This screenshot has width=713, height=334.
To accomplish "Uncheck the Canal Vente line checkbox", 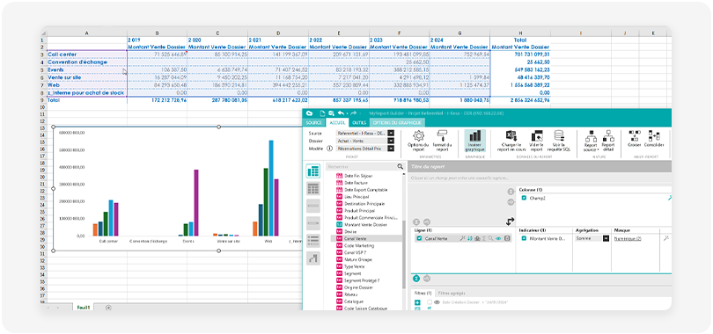I will [x=419, y=238].
